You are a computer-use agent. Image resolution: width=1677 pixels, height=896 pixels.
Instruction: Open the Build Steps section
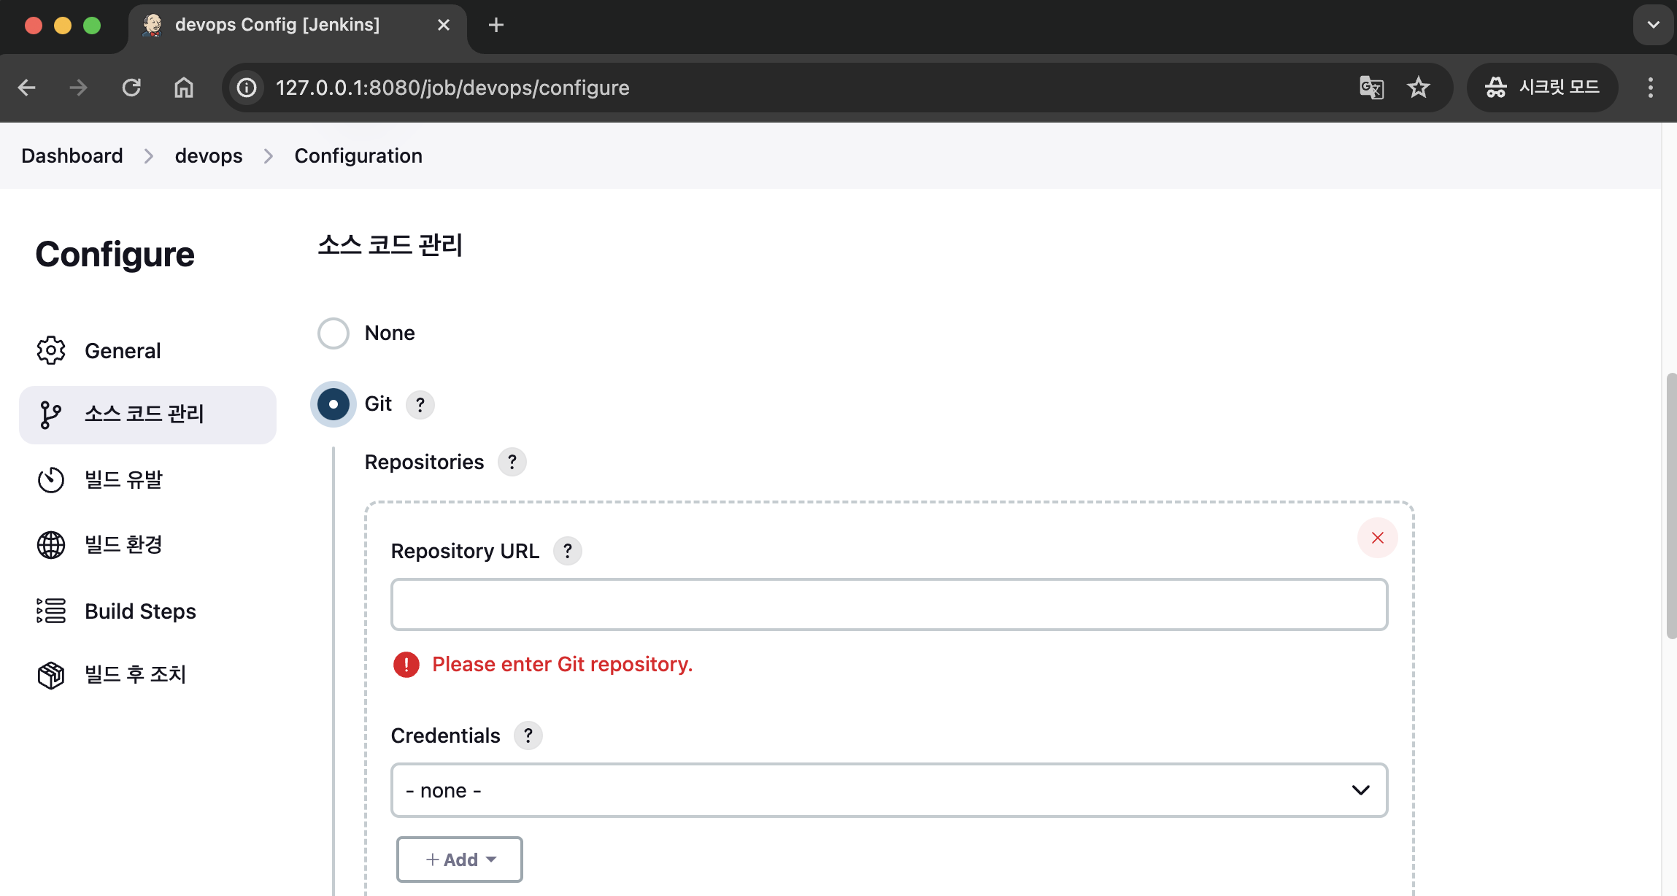[140, 611]
